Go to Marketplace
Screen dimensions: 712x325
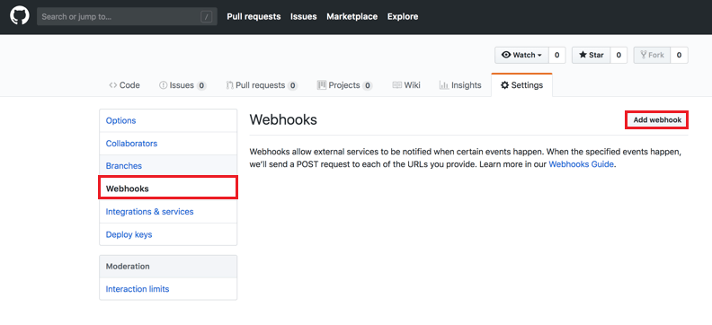pyautogui.click(x=352, y=17)
